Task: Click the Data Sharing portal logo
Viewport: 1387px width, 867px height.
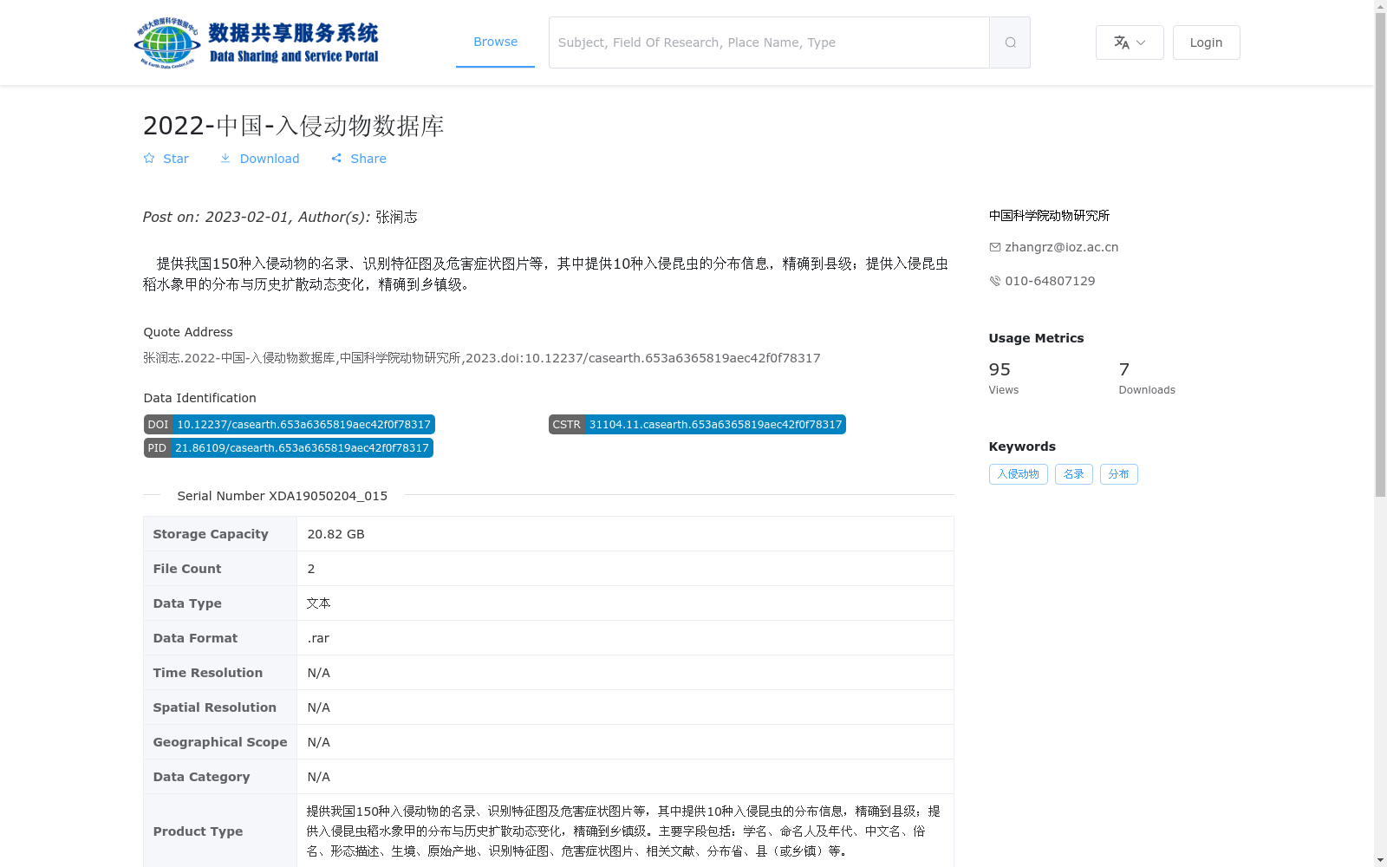Action: click(x=257, y=42)
